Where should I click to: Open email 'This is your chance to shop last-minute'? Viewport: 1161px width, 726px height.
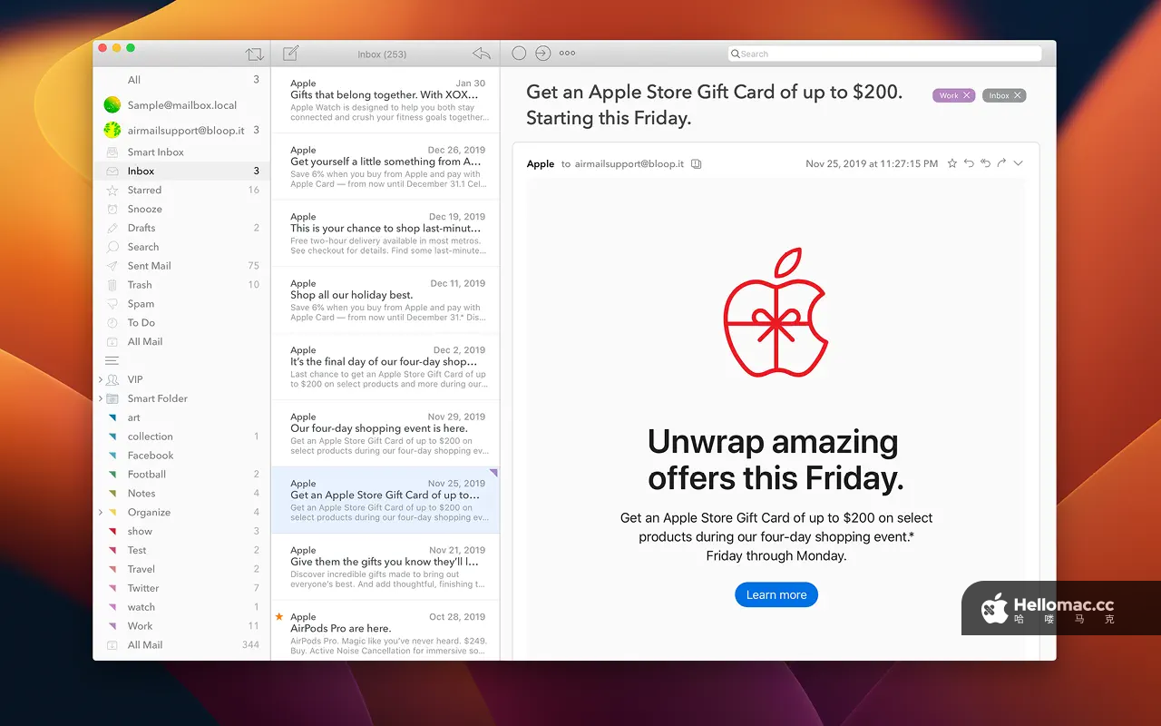[x=385, y=233]
